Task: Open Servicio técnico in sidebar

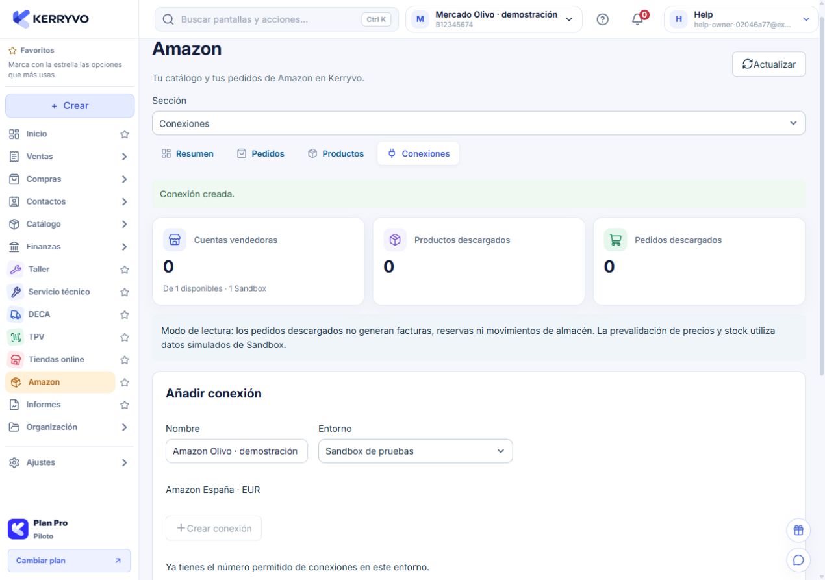Action: (x=60, y=292)
